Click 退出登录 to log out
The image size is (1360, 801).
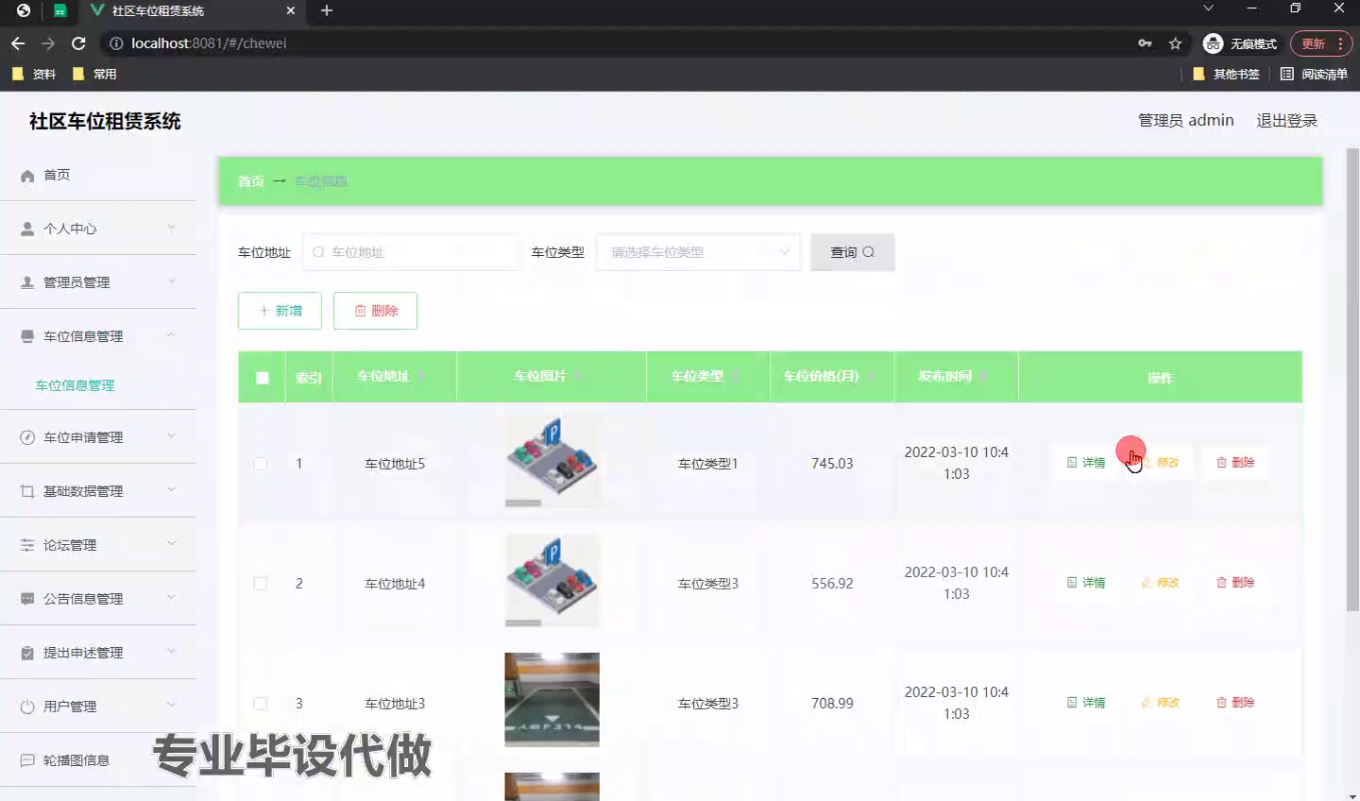point(1286,121)
